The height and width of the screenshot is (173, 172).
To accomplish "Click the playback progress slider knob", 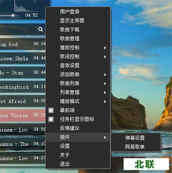I will (x=13, y=15).
